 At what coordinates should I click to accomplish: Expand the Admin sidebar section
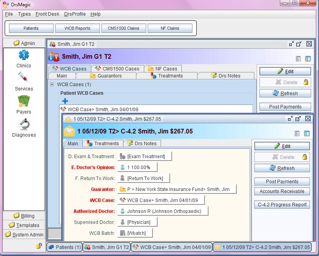24,43
